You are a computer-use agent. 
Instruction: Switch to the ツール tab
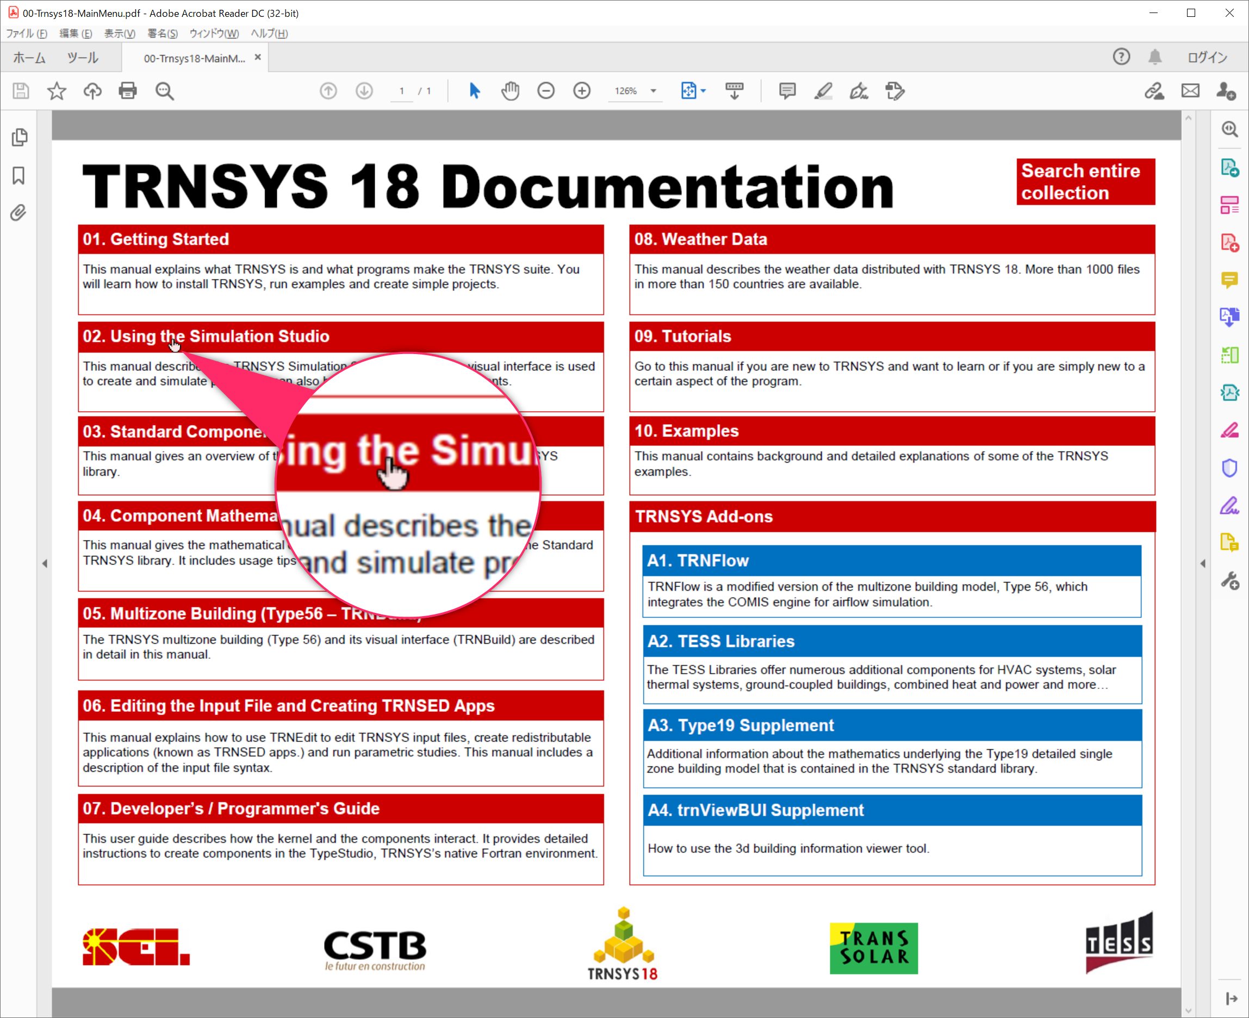point(83,58)
